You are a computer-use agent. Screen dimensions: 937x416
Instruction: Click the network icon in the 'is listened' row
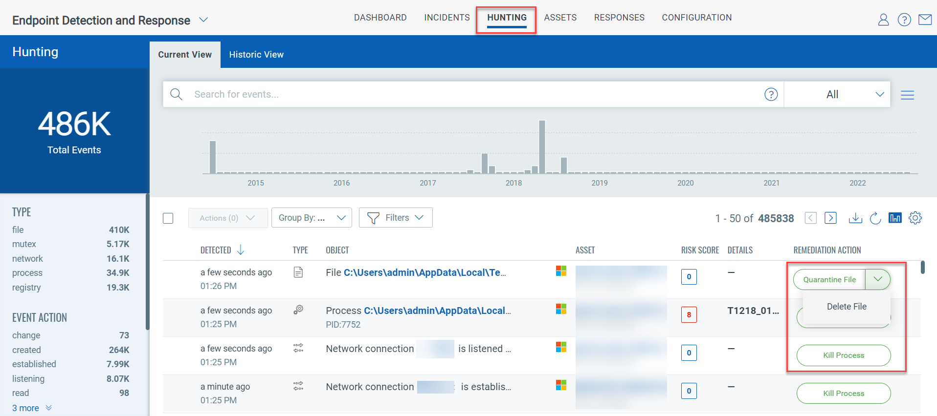(298, 348)
